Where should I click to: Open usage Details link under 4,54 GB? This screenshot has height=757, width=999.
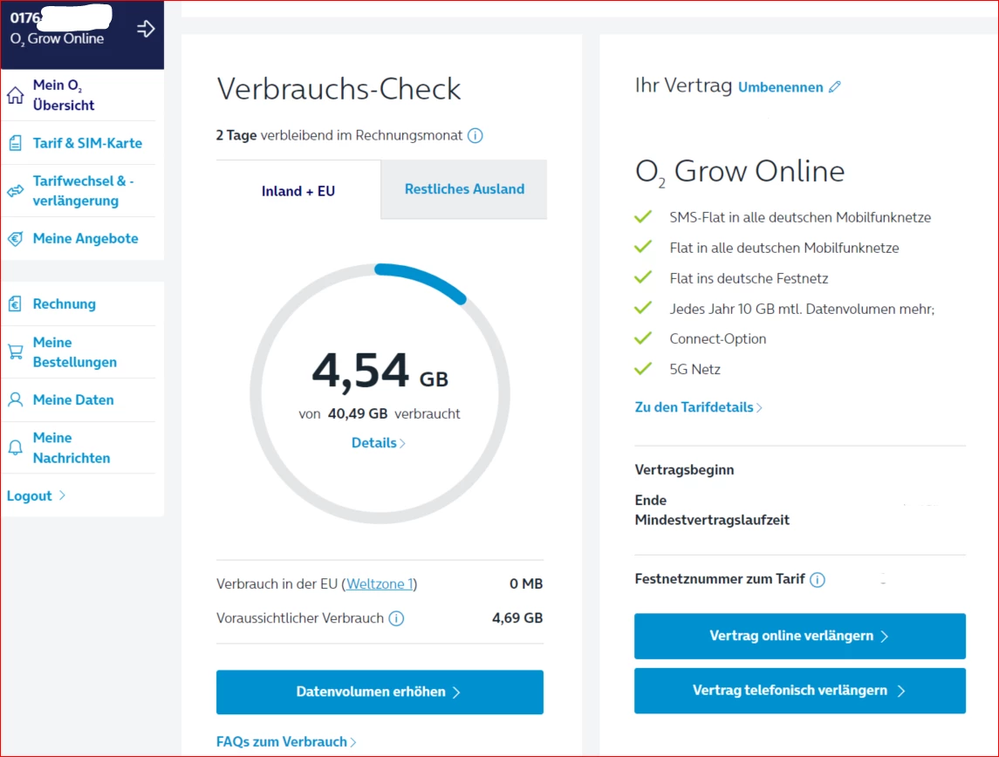tap(379, 442)
